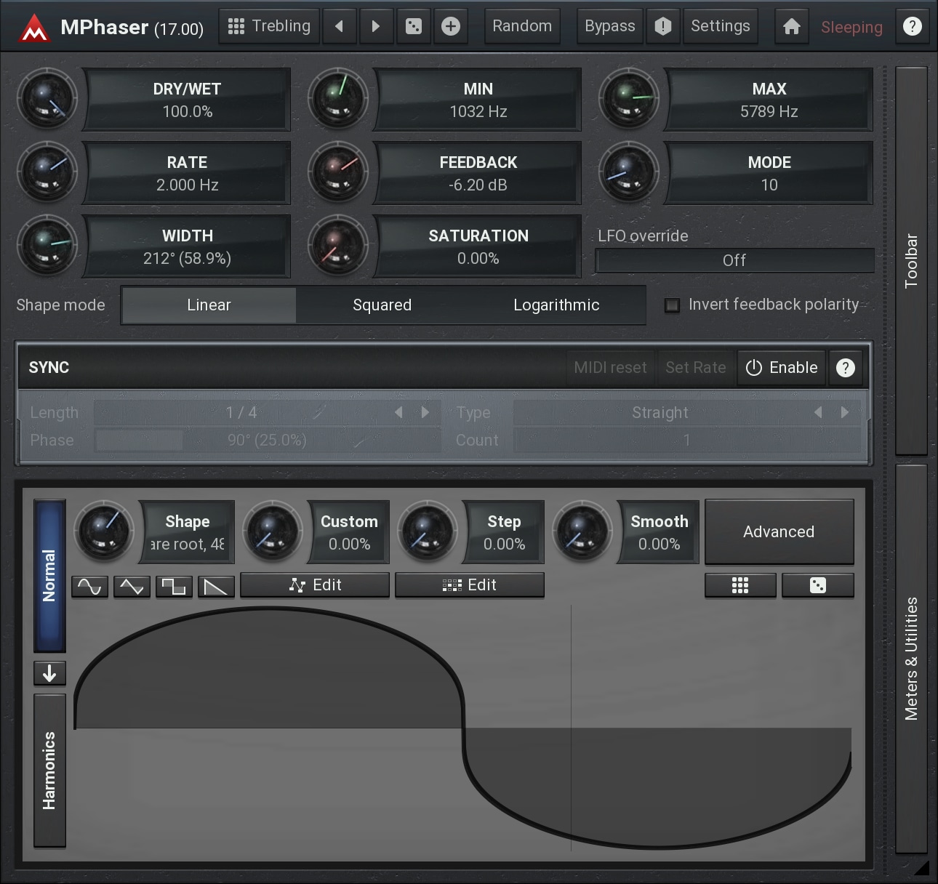The height and width of the screenshot is (884, 938).
Task: Click the add preset plus icon
Action: click(451, 27)
